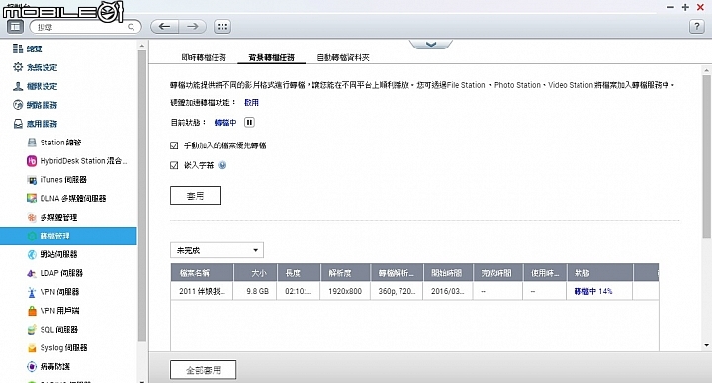Screen dimensions: 712x383
Task: Click the sidebar vertical scrollbar
Action: pos(142,196)
